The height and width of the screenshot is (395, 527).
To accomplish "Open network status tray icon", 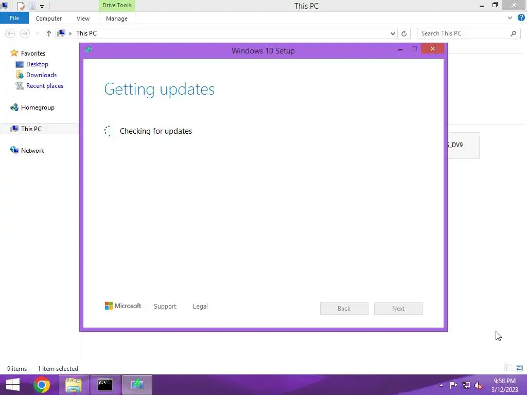I will pyautogui.click(x=466, y=385).
